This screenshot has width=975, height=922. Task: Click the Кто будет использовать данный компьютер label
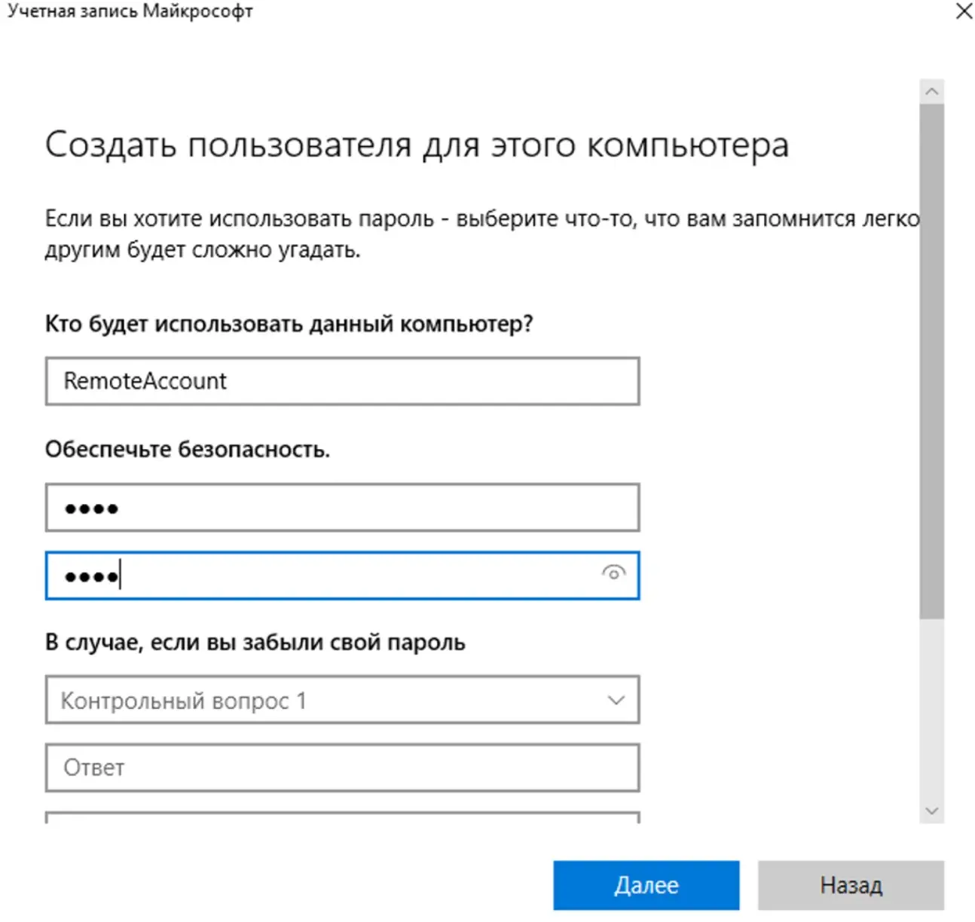point(289,324)
